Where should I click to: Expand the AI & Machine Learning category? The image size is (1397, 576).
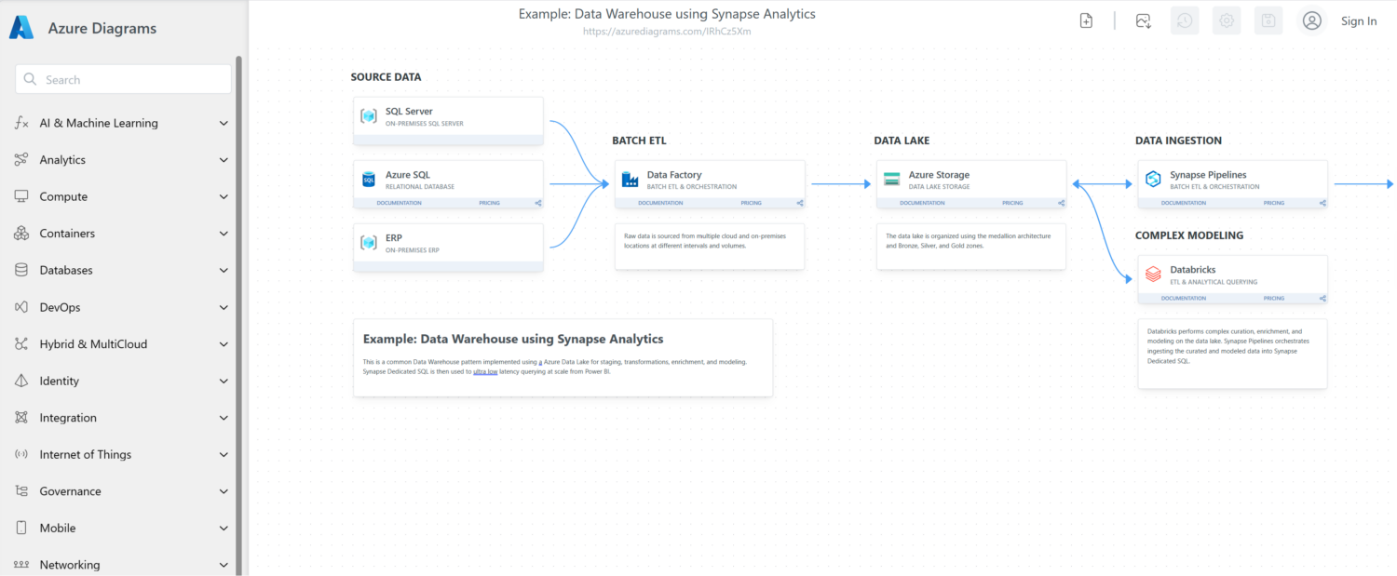121,123
